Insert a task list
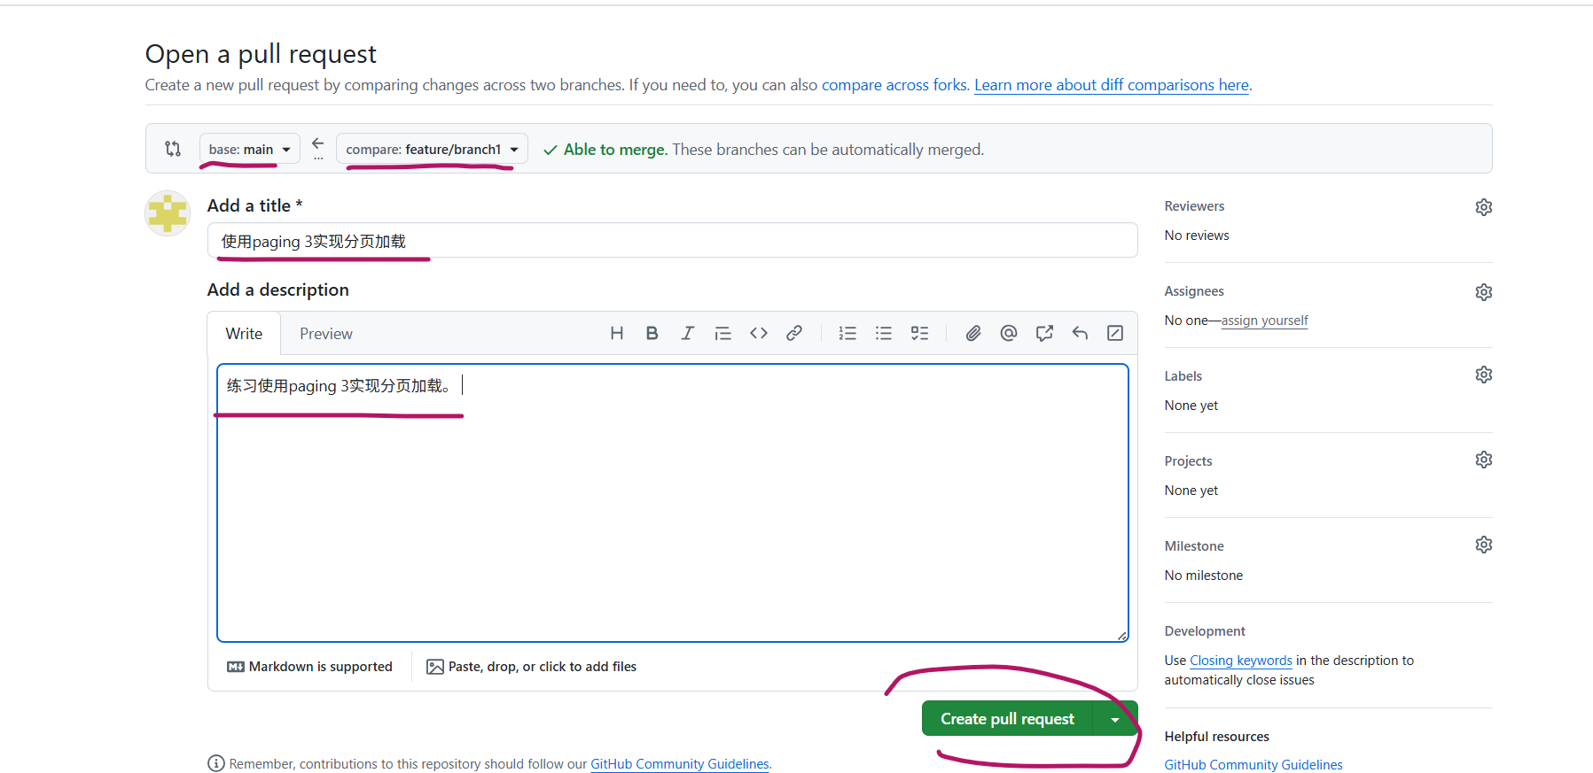Image resolution: width=1593 pixels, height=773 pixels. [920, 333]
